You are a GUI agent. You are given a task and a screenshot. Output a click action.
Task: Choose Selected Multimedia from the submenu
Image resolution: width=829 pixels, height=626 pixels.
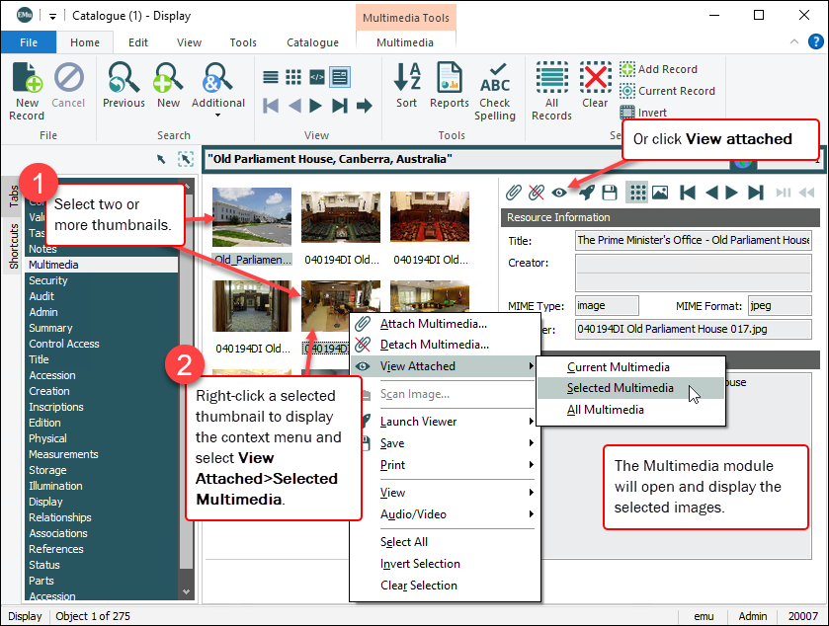[x=621, y=388]
